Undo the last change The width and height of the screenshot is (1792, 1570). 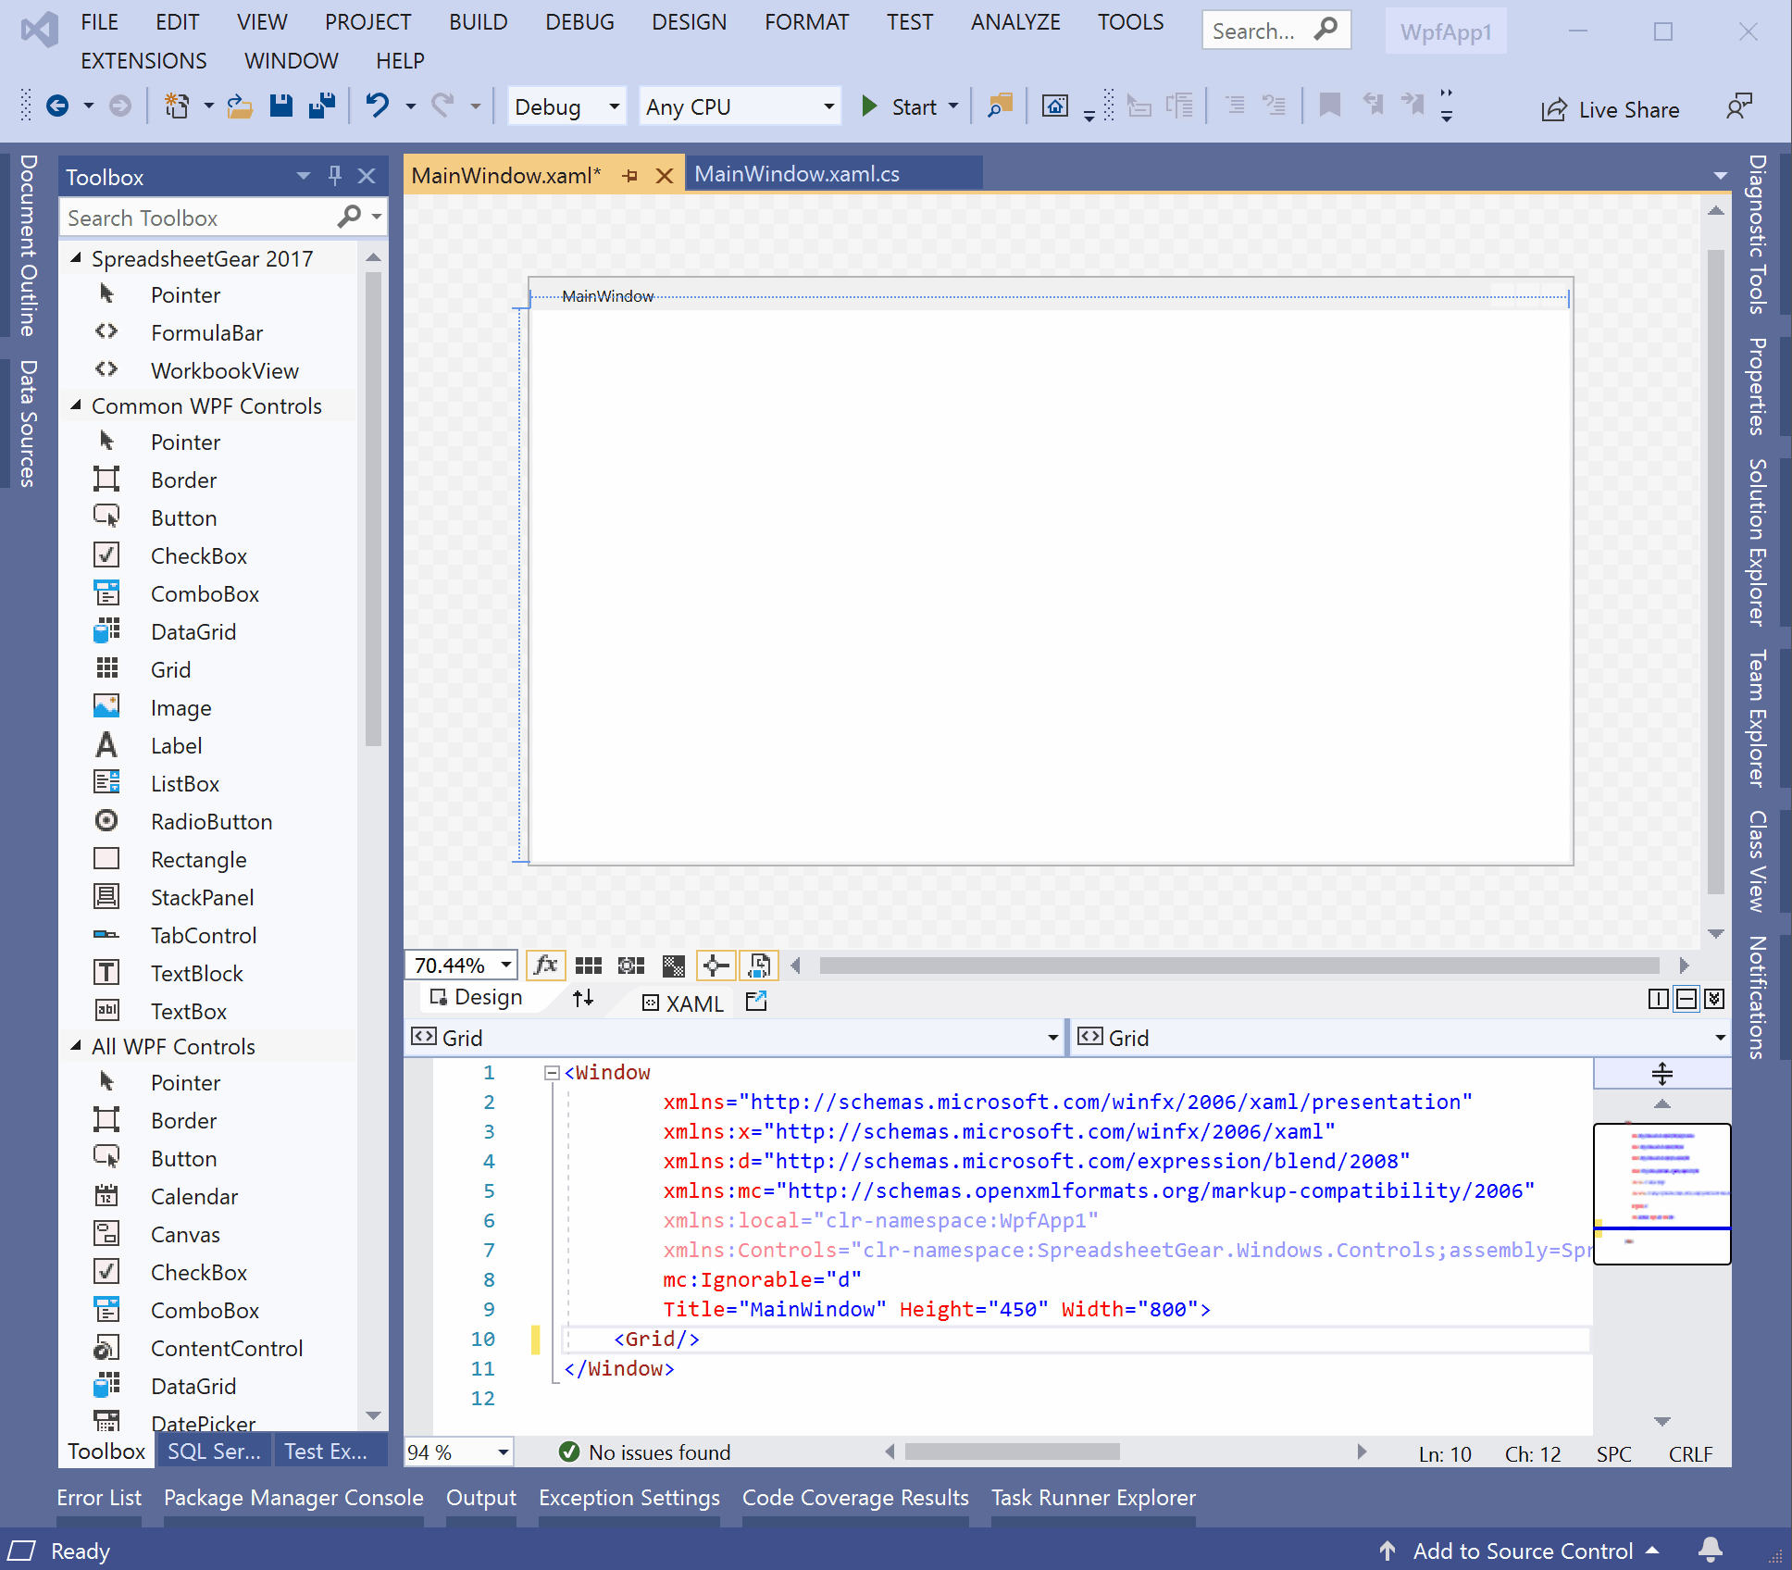[x=378, y=106]
